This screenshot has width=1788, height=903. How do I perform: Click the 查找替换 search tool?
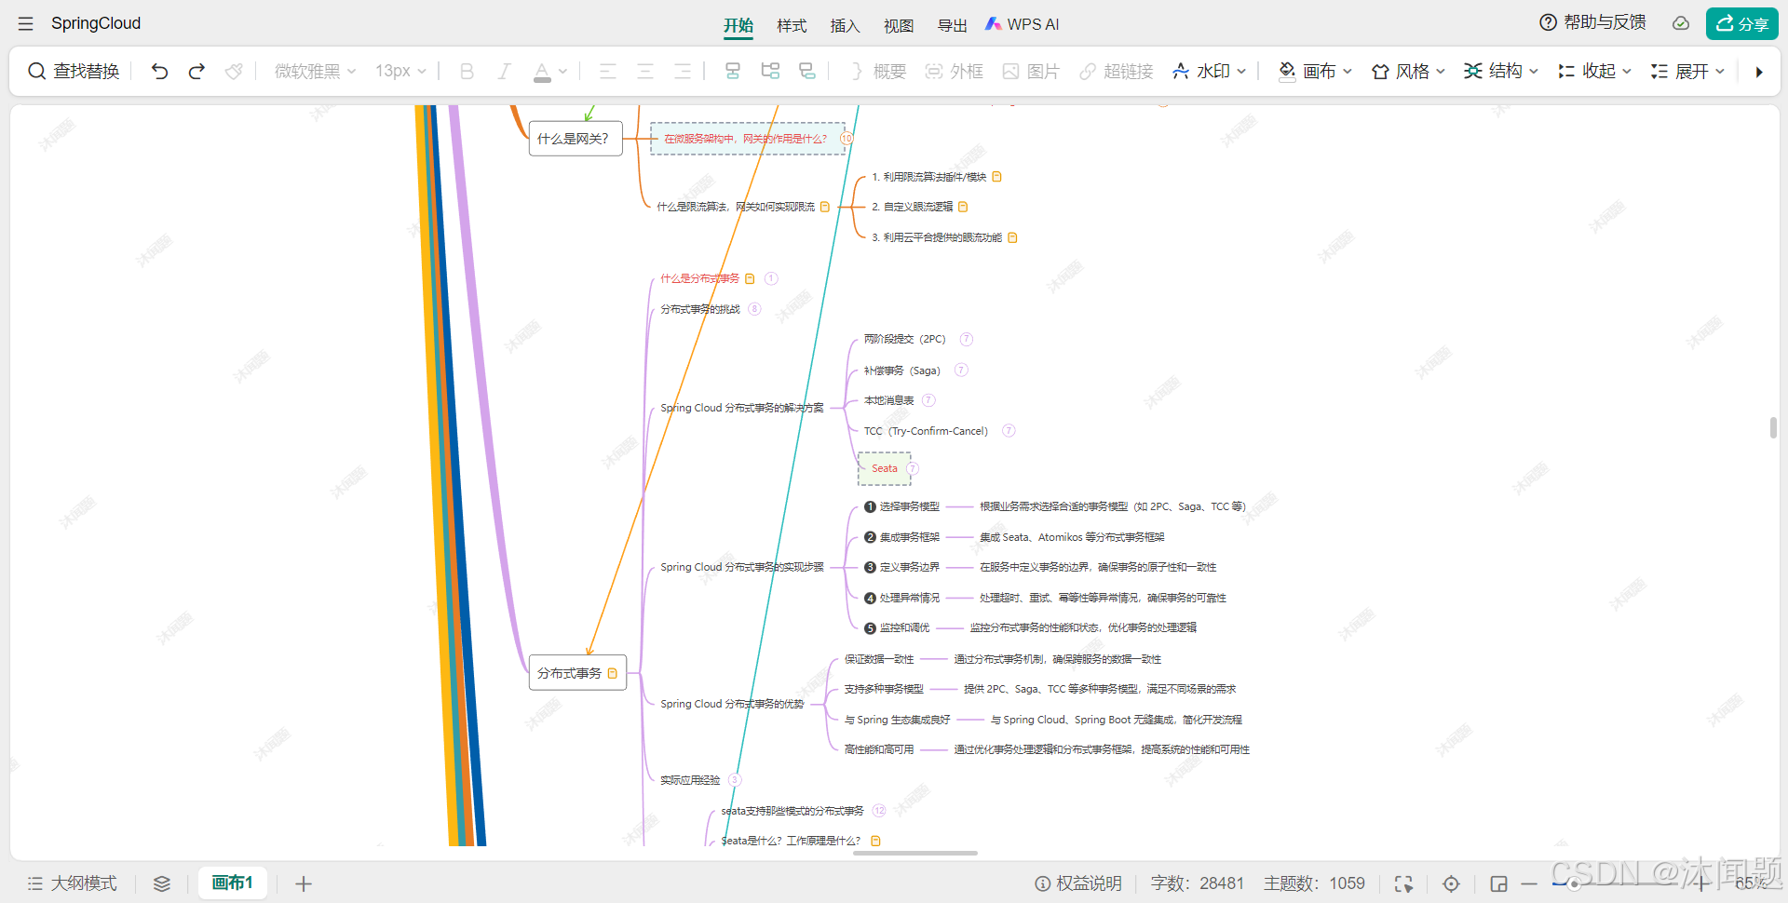[x=74, y=72]
